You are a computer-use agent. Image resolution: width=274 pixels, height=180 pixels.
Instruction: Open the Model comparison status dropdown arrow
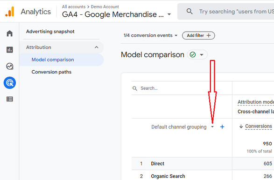[202, 55]
